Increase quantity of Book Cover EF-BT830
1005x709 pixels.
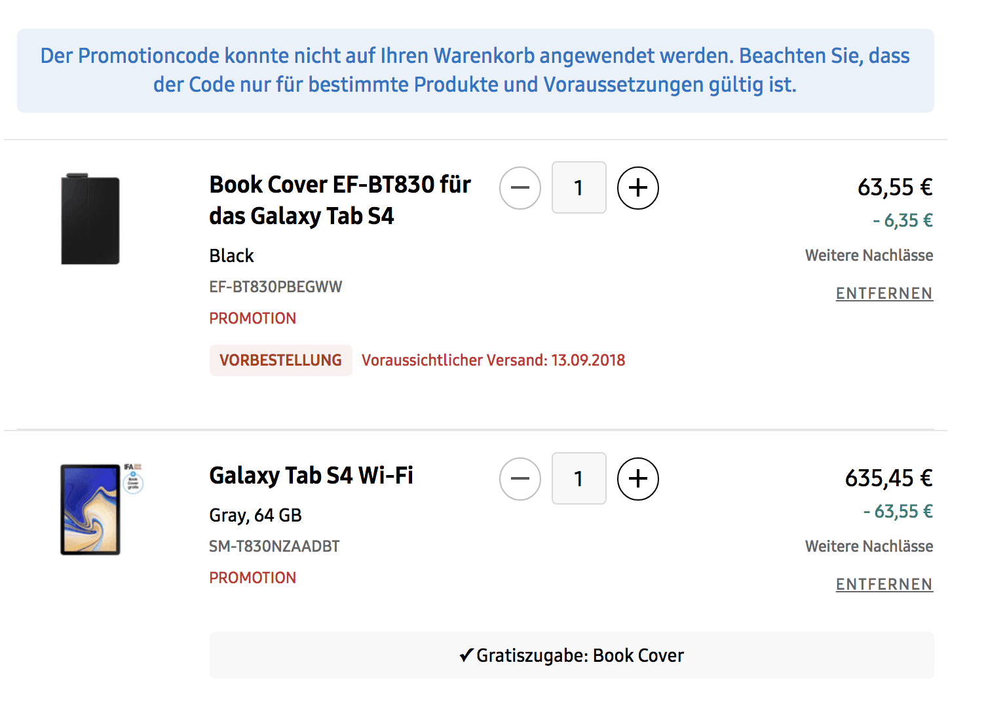pos(638,188)
